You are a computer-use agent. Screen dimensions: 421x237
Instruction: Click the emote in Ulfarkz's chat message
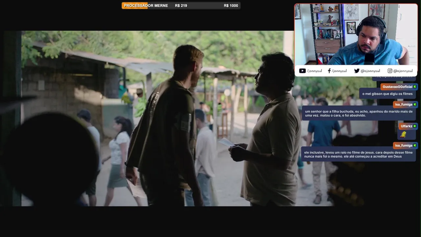[x=404, y=134]
